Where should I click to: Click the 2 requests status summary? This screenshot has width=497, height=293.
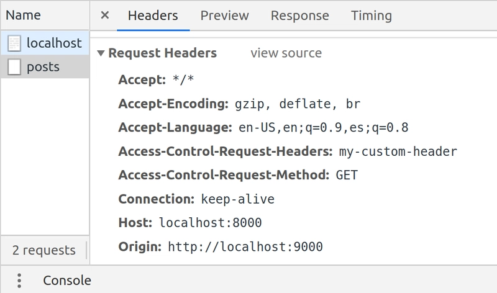coord(44,250)
